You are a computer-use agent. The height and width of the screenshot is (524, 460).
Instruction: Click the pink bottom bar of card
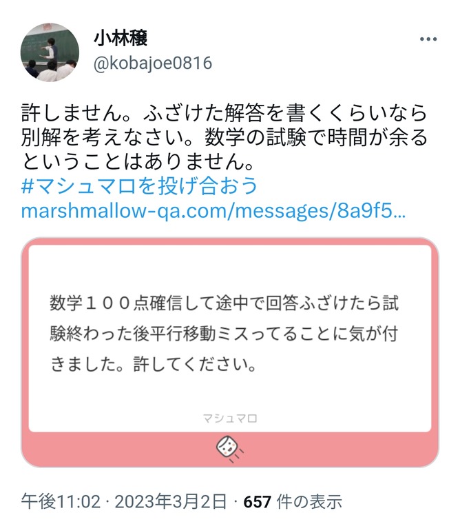coord(230,449)
